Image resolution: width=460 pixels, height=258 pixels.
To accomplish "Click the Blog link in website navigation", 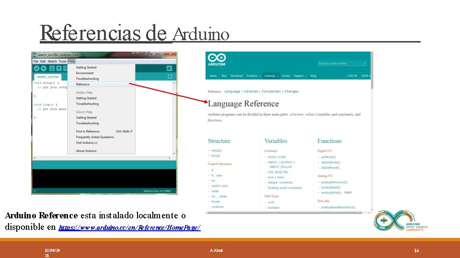I will coord(313,76).
